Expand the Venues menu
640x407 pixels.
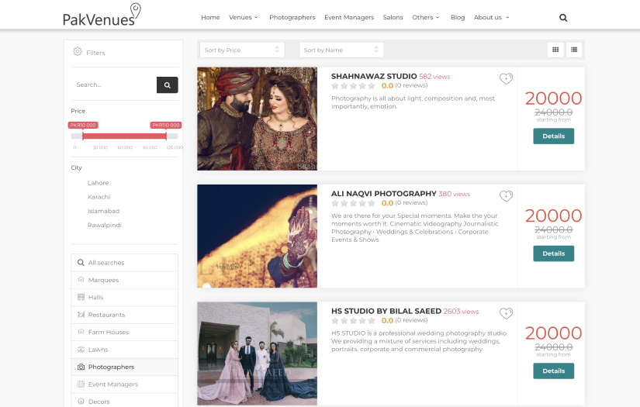[x=244, y=17]
